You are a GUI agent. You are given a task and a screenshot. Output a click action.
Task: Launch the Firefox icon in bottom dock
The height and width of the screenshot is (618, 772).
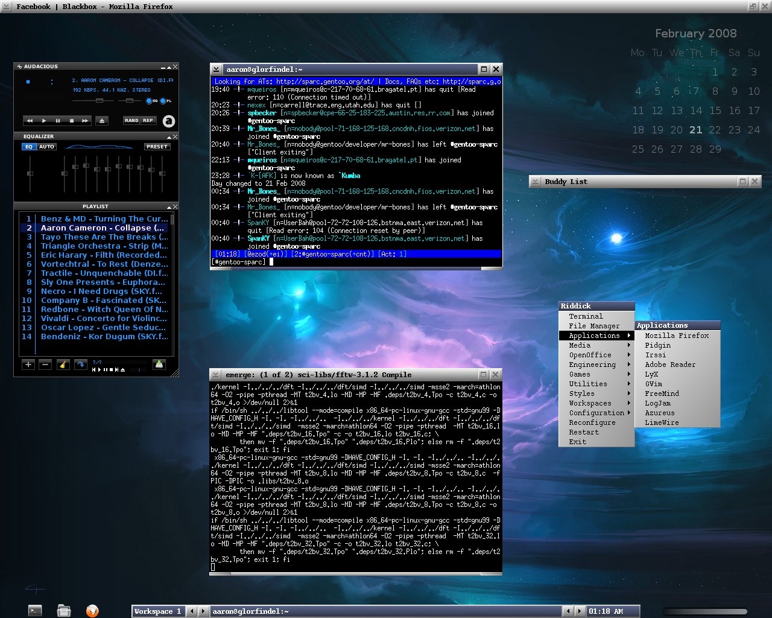click(x=92, y=611)
